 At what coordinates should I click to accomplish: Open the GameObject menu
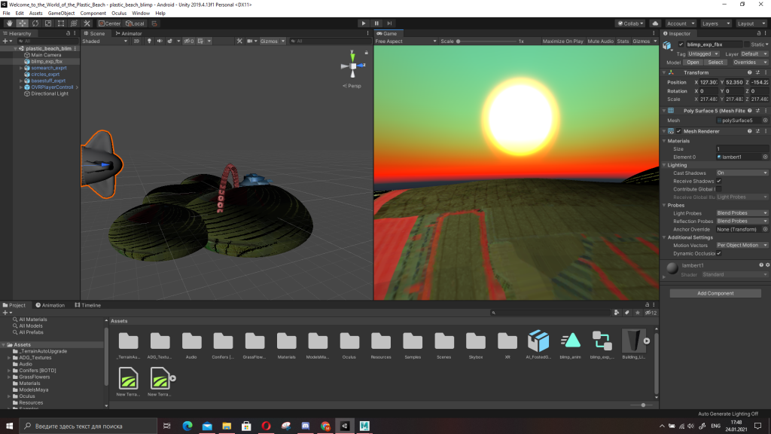click(x=61, y=14)
